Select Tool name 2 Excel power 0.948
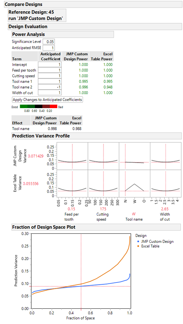The width and height of the screenshot is (183, 324). pos(108,87)
